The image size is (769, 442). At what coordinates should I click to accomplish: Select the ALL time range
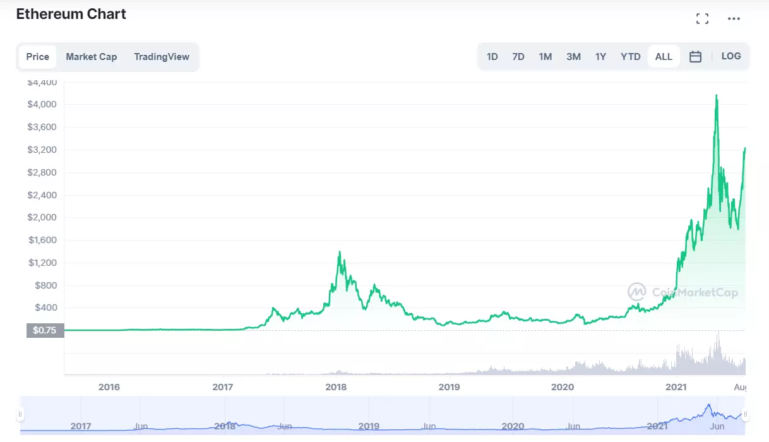click(664, 57)
